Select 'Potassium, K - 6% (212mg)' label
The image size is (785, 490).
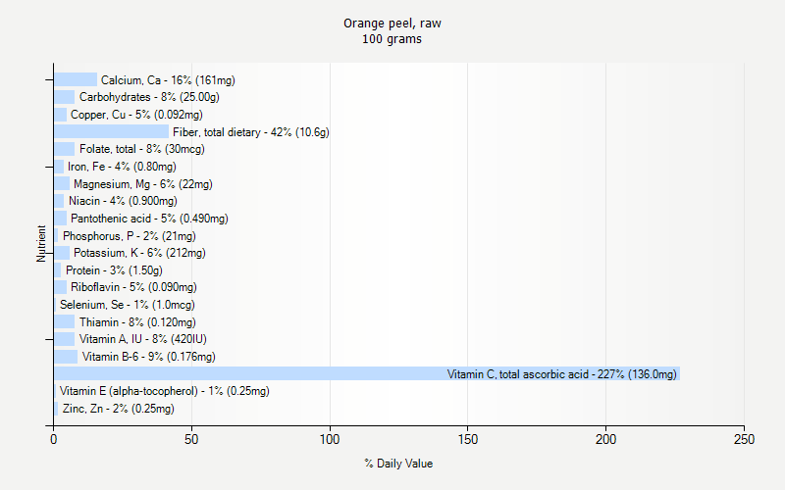[x=139, y=253]
